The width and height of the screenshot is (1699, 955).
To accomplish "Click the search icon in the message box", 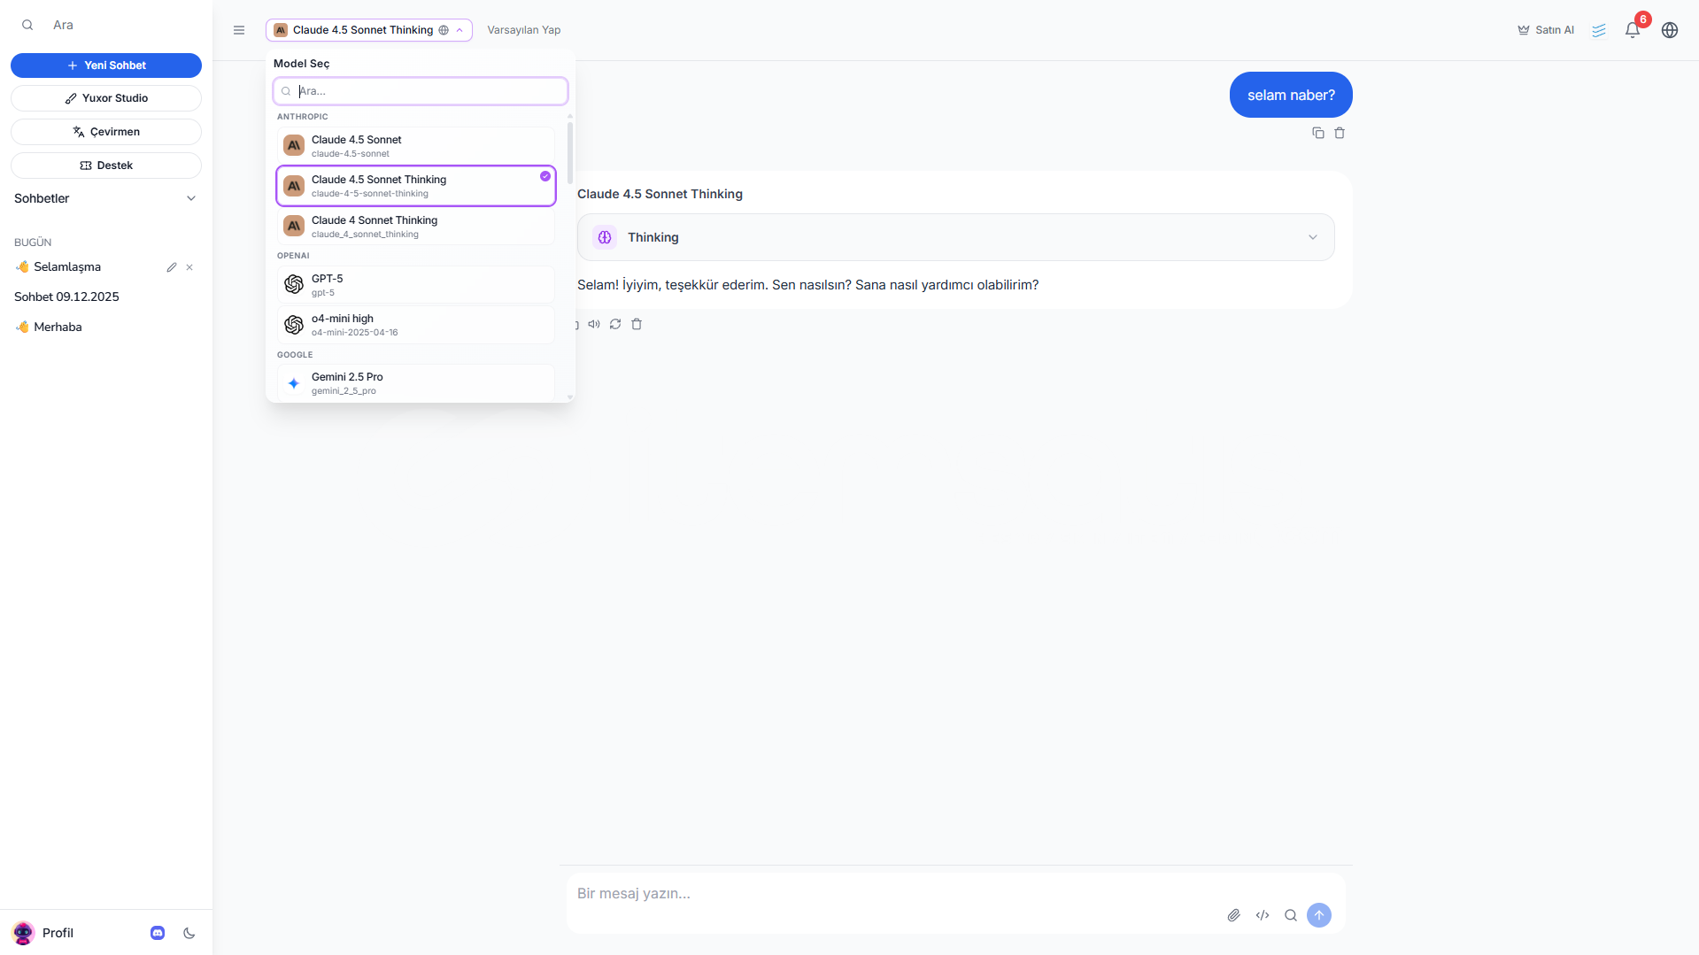I will 1291,915.
